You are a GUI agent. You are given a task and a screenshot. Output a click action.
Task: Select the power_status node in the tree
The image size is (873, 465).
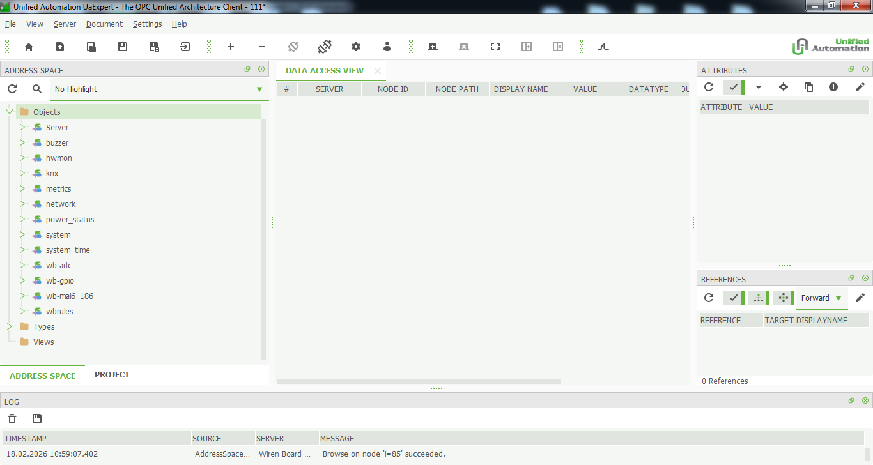(x=70, y=219)
